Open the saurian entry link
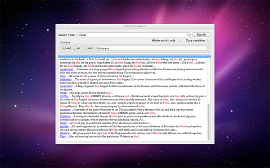This screenshot has height=168, width=270. coord(64,126)
